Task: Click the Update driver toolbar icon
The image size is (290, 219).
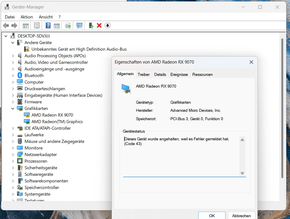Action: click(68, 25)
